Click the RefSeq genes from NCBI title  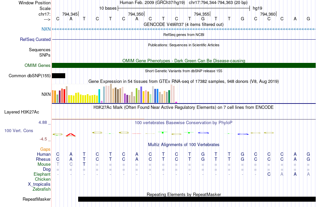pyautogui.click(x=184, y=35)
